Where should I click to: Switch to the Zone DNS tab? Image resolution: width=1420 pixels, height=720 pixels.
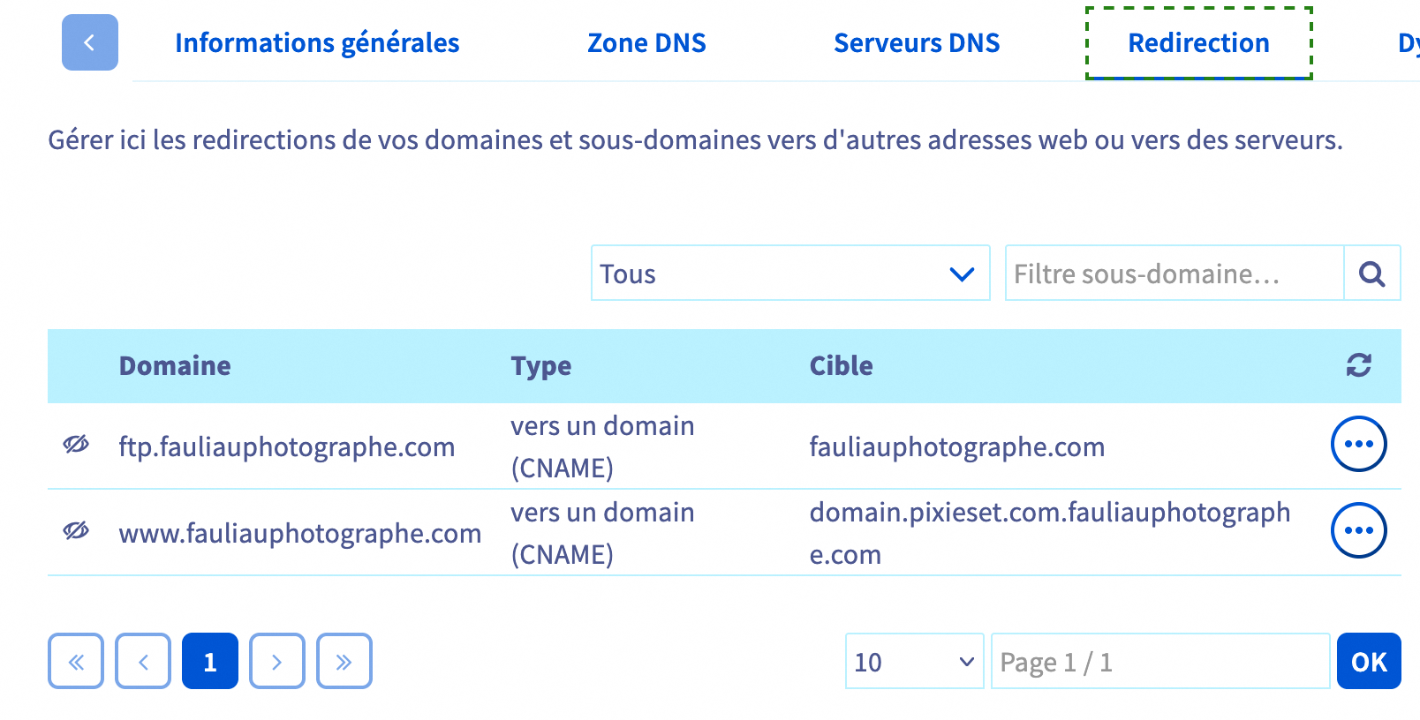tap(646, 42)
